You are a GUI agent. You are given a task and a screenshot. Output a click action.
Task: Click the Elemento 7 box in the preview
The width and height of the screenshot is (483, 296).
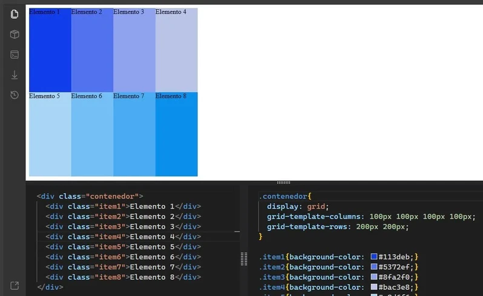point(134,134)
